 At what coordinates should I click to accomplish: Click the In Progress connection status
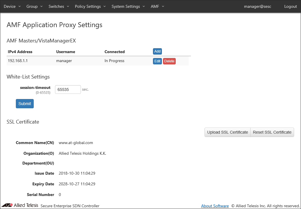tap(114, 61)
